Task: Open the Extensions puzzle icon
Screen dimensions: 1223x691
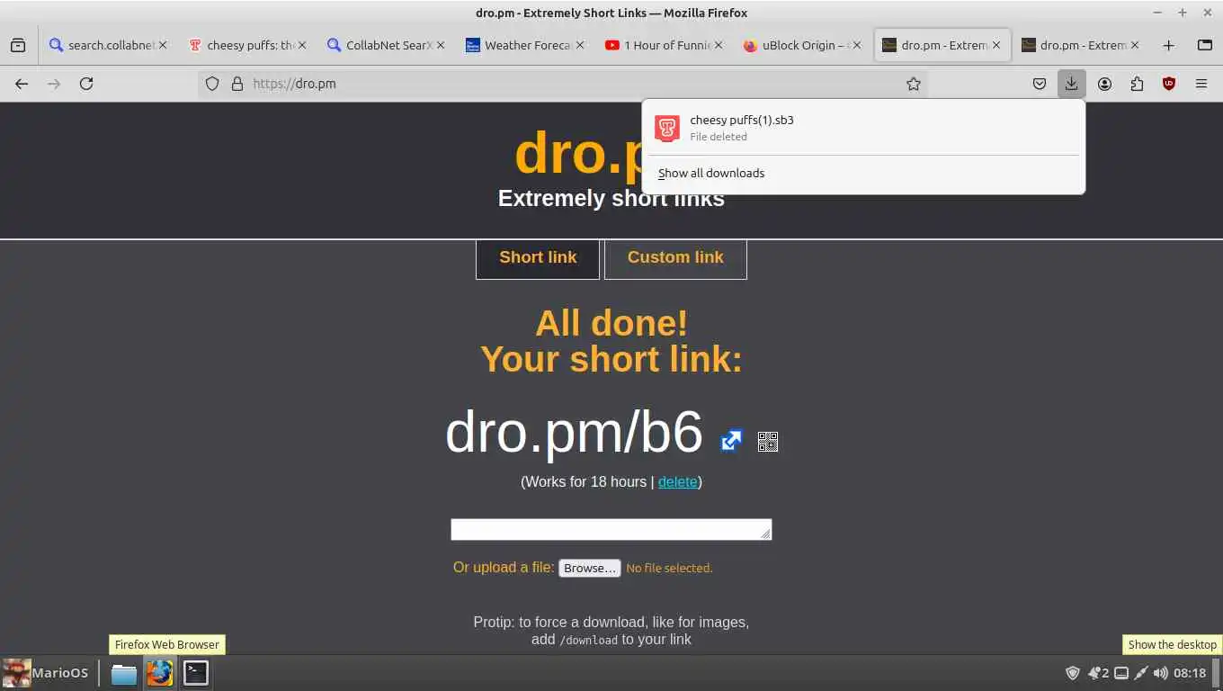Action: click(1137, 84)
